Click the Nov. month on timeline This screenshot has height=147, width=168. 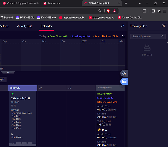point(44,41)
